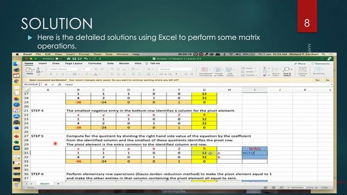The width and height of the screenshot is (347, 195).
Task: Open Finder from the Dock
Action: click(17, 64)
